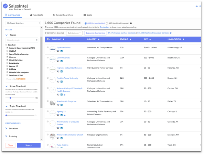Image resolution: width=204 pixels, height=155 pixels.
Task: Click the Score Threshold slider handle
Action: pyautogui.click(x=10, y=98)
